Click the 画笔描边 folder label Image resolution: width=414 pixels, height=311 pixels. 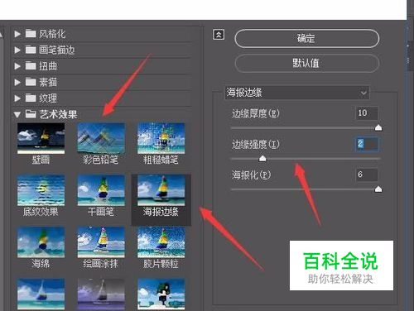click(57, 50)
